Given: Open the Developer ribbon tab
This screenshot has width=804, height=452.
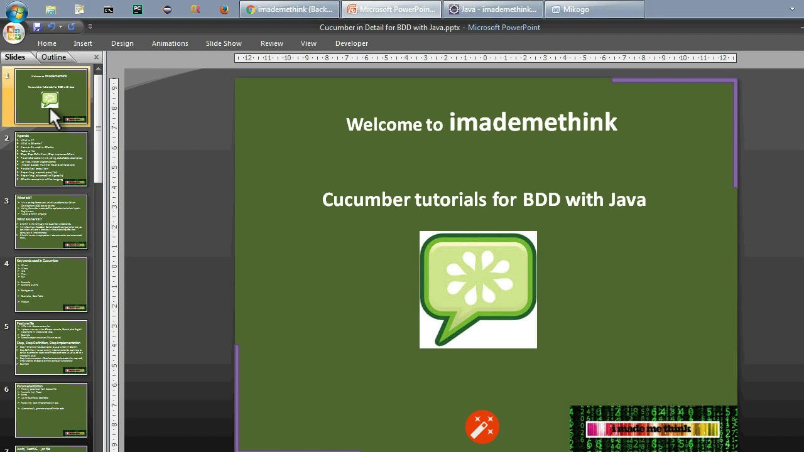Looking at the screenshot, I should pyautogui.click(x=352, y=43).
